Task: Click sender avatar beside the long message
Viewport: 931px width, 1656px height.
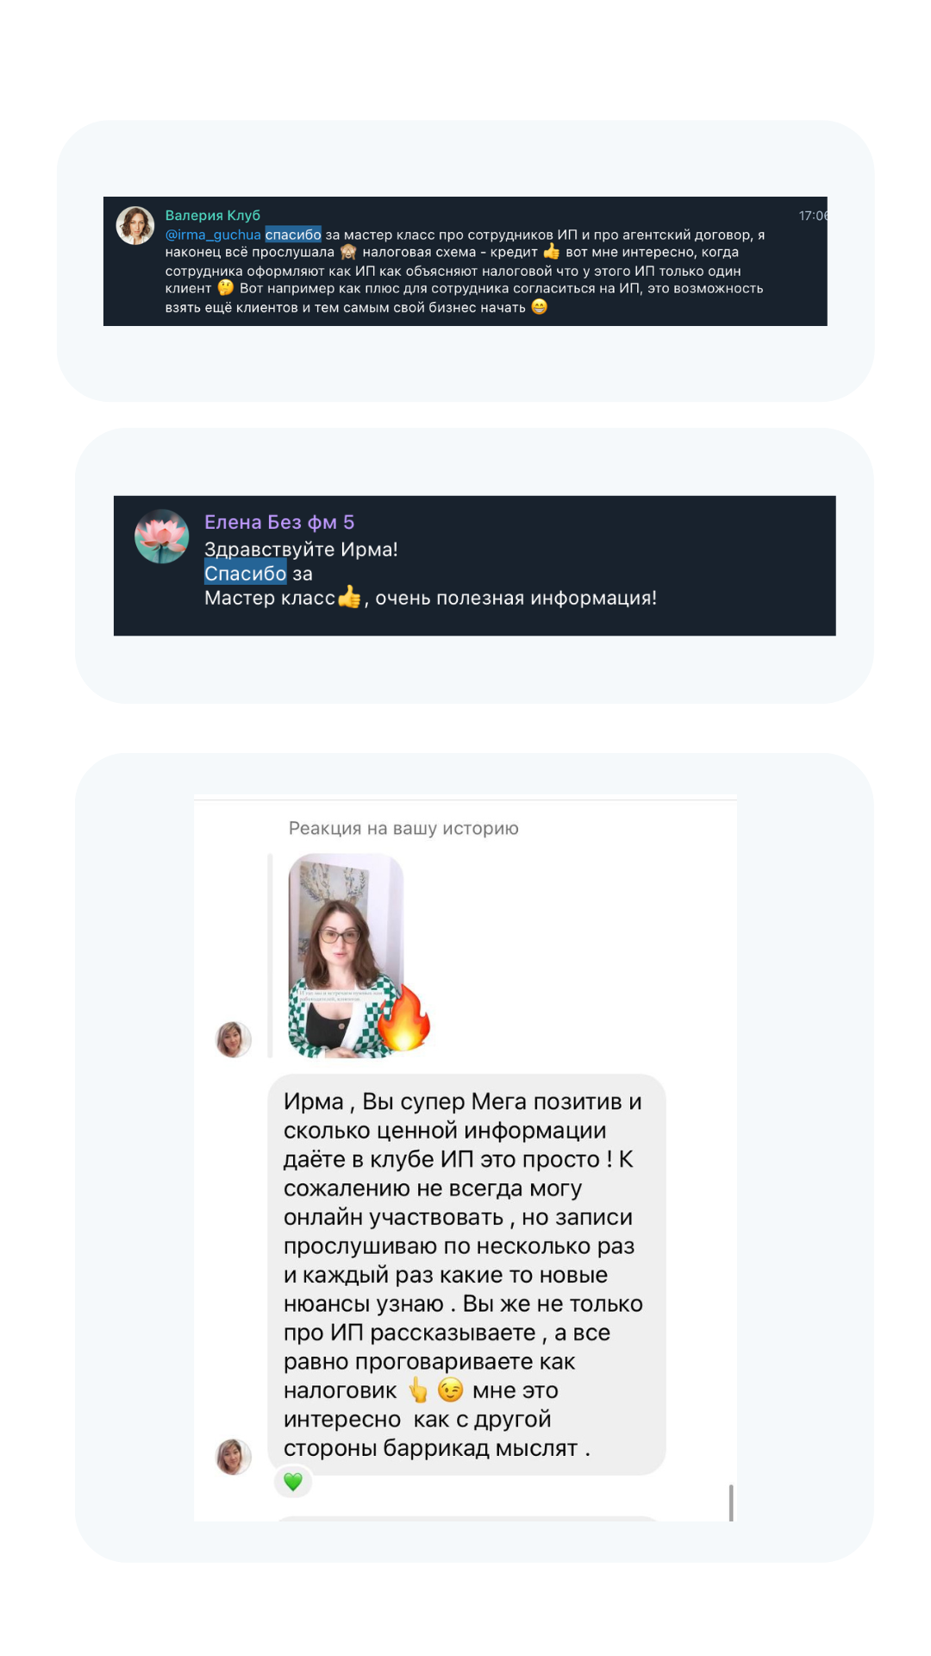Action: point(234,1457)
